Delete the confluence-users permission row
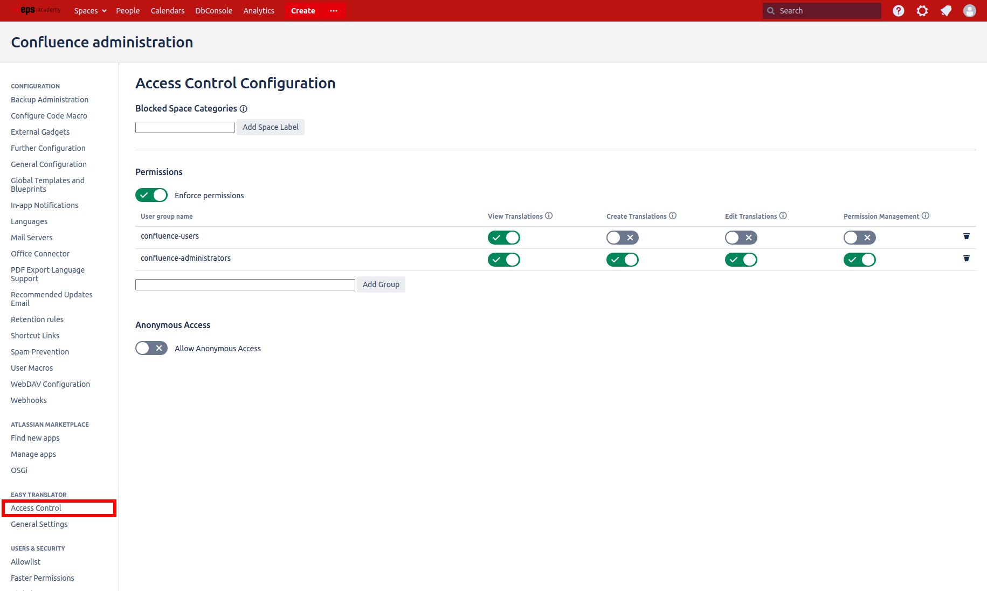987x591 pixels. coord(966,236)
